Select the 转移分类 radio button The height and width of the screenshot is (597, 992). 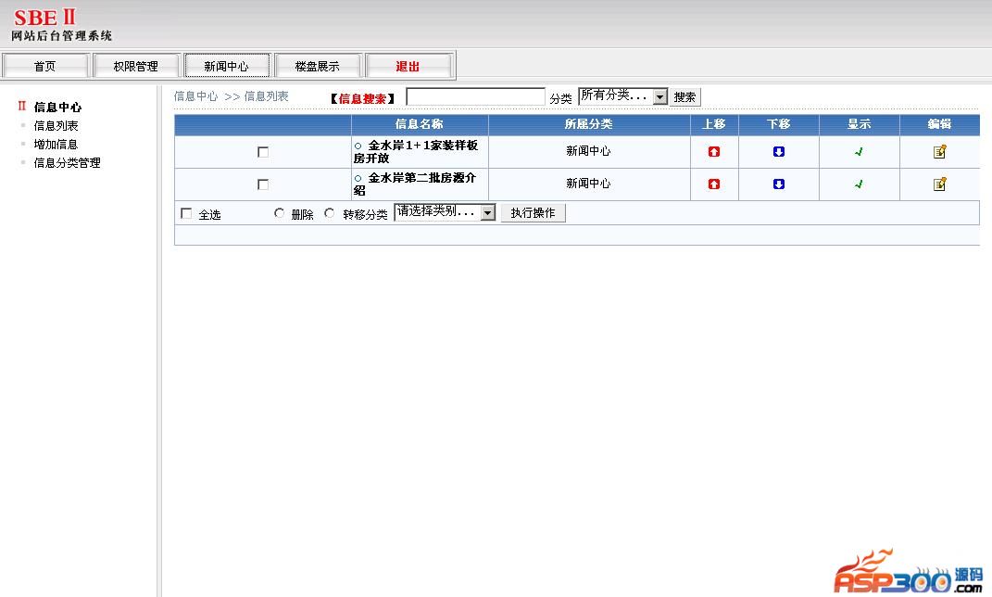coord(330,213)
